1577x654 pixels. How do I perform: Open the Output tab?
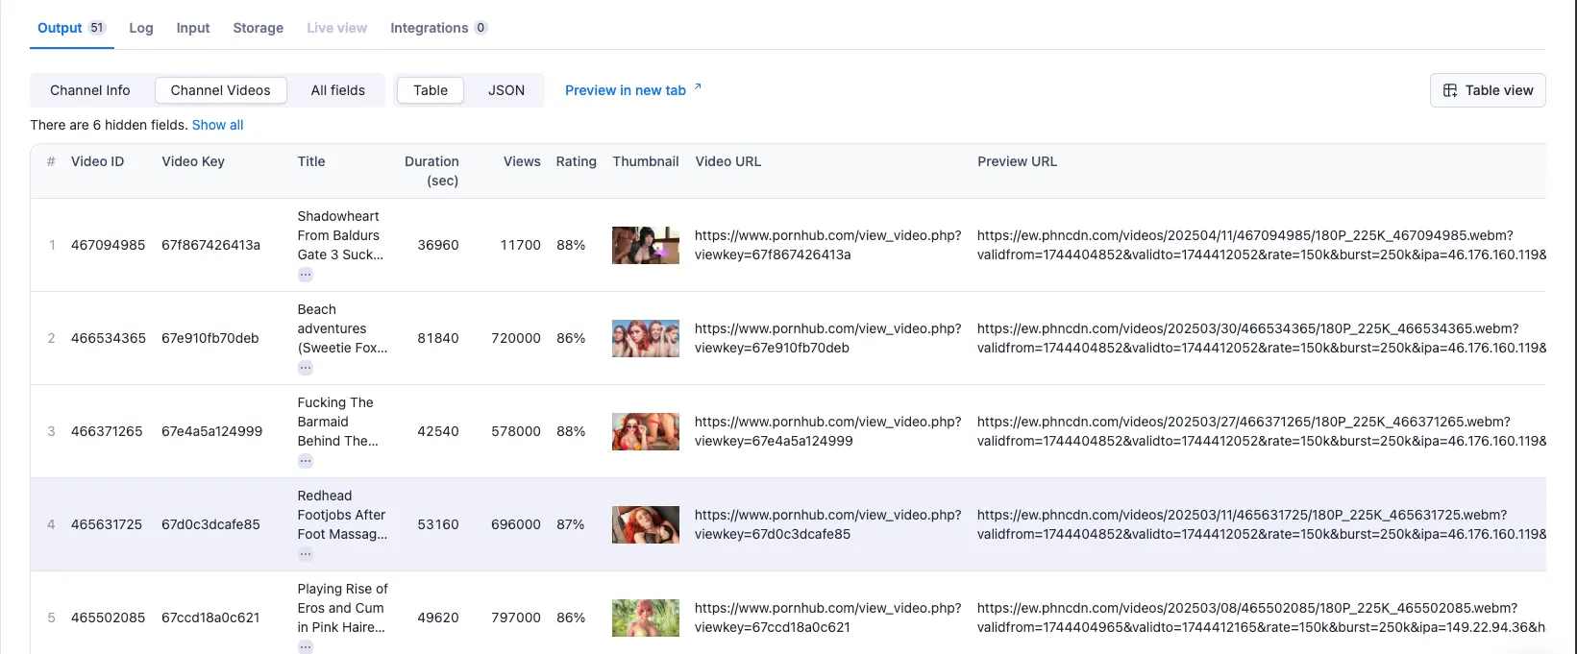pyautogui.click(x=71, y=28)
